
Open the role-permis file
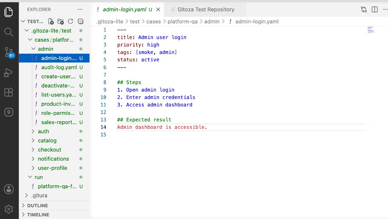55,113
